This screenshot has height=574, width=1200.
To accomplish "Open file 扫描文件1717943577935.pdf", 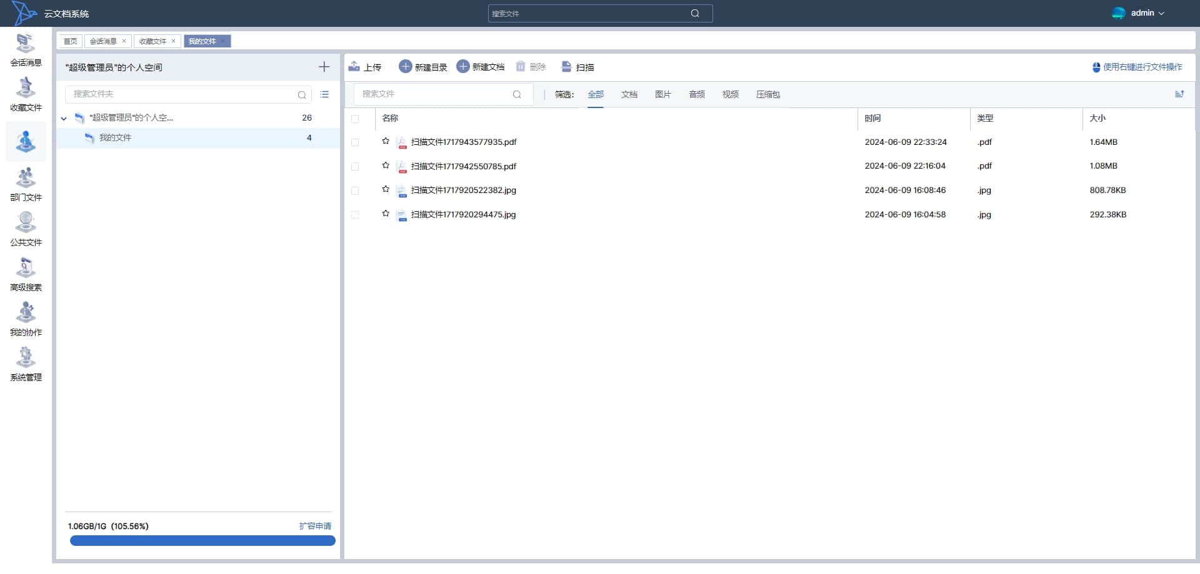I will click(464, 142).
